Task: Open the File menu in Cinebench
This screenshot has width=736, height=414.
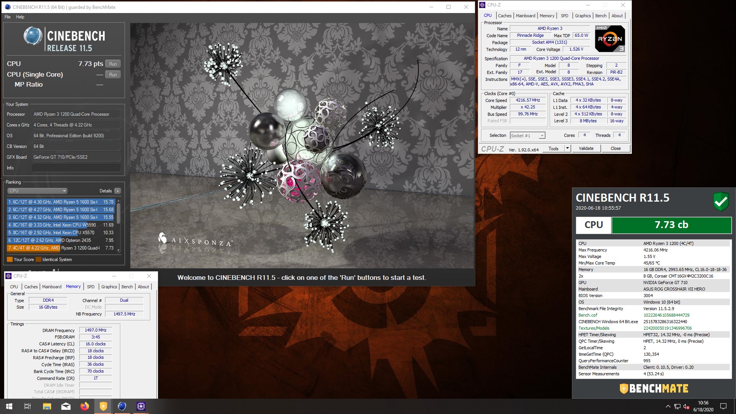Action: [8, 17]
